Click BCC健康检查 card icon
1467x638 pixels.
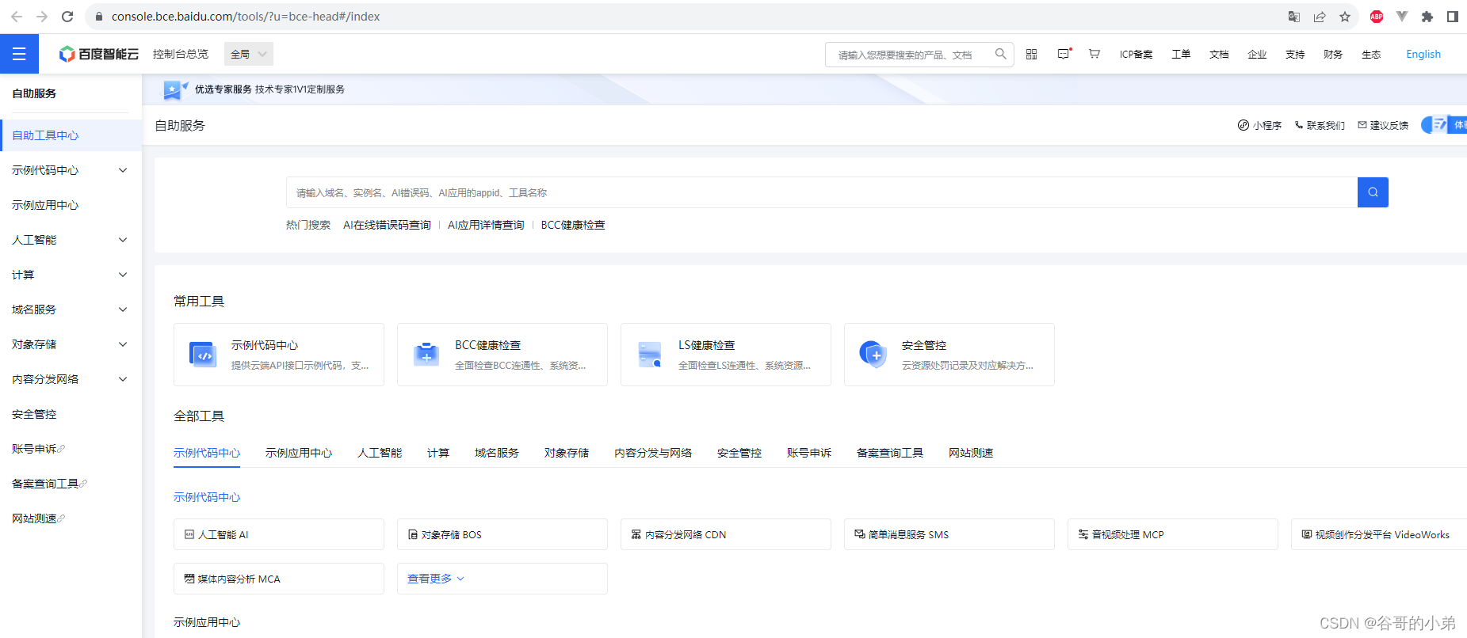click(426, 355)
